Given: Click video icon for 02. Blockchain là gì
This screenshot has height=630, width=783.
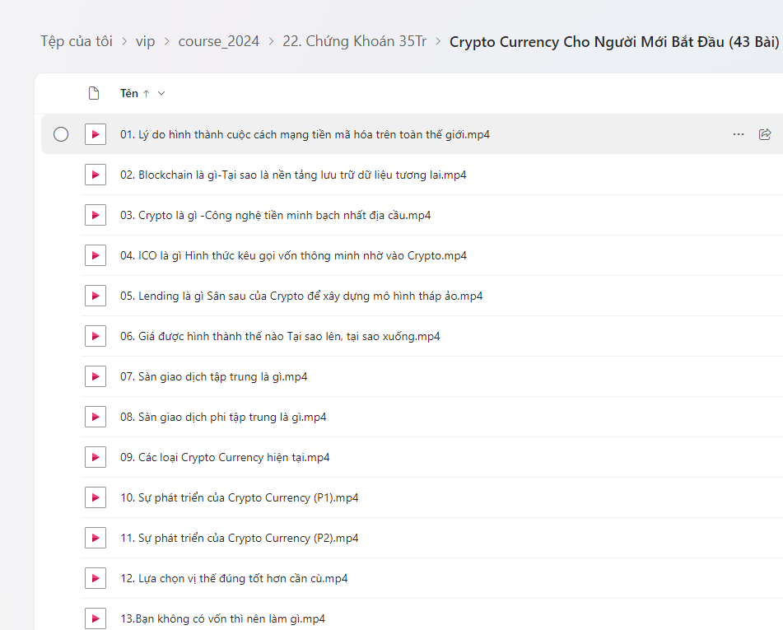Looking at the screenshot, I should pyautogui.click(x=96, y=175).
